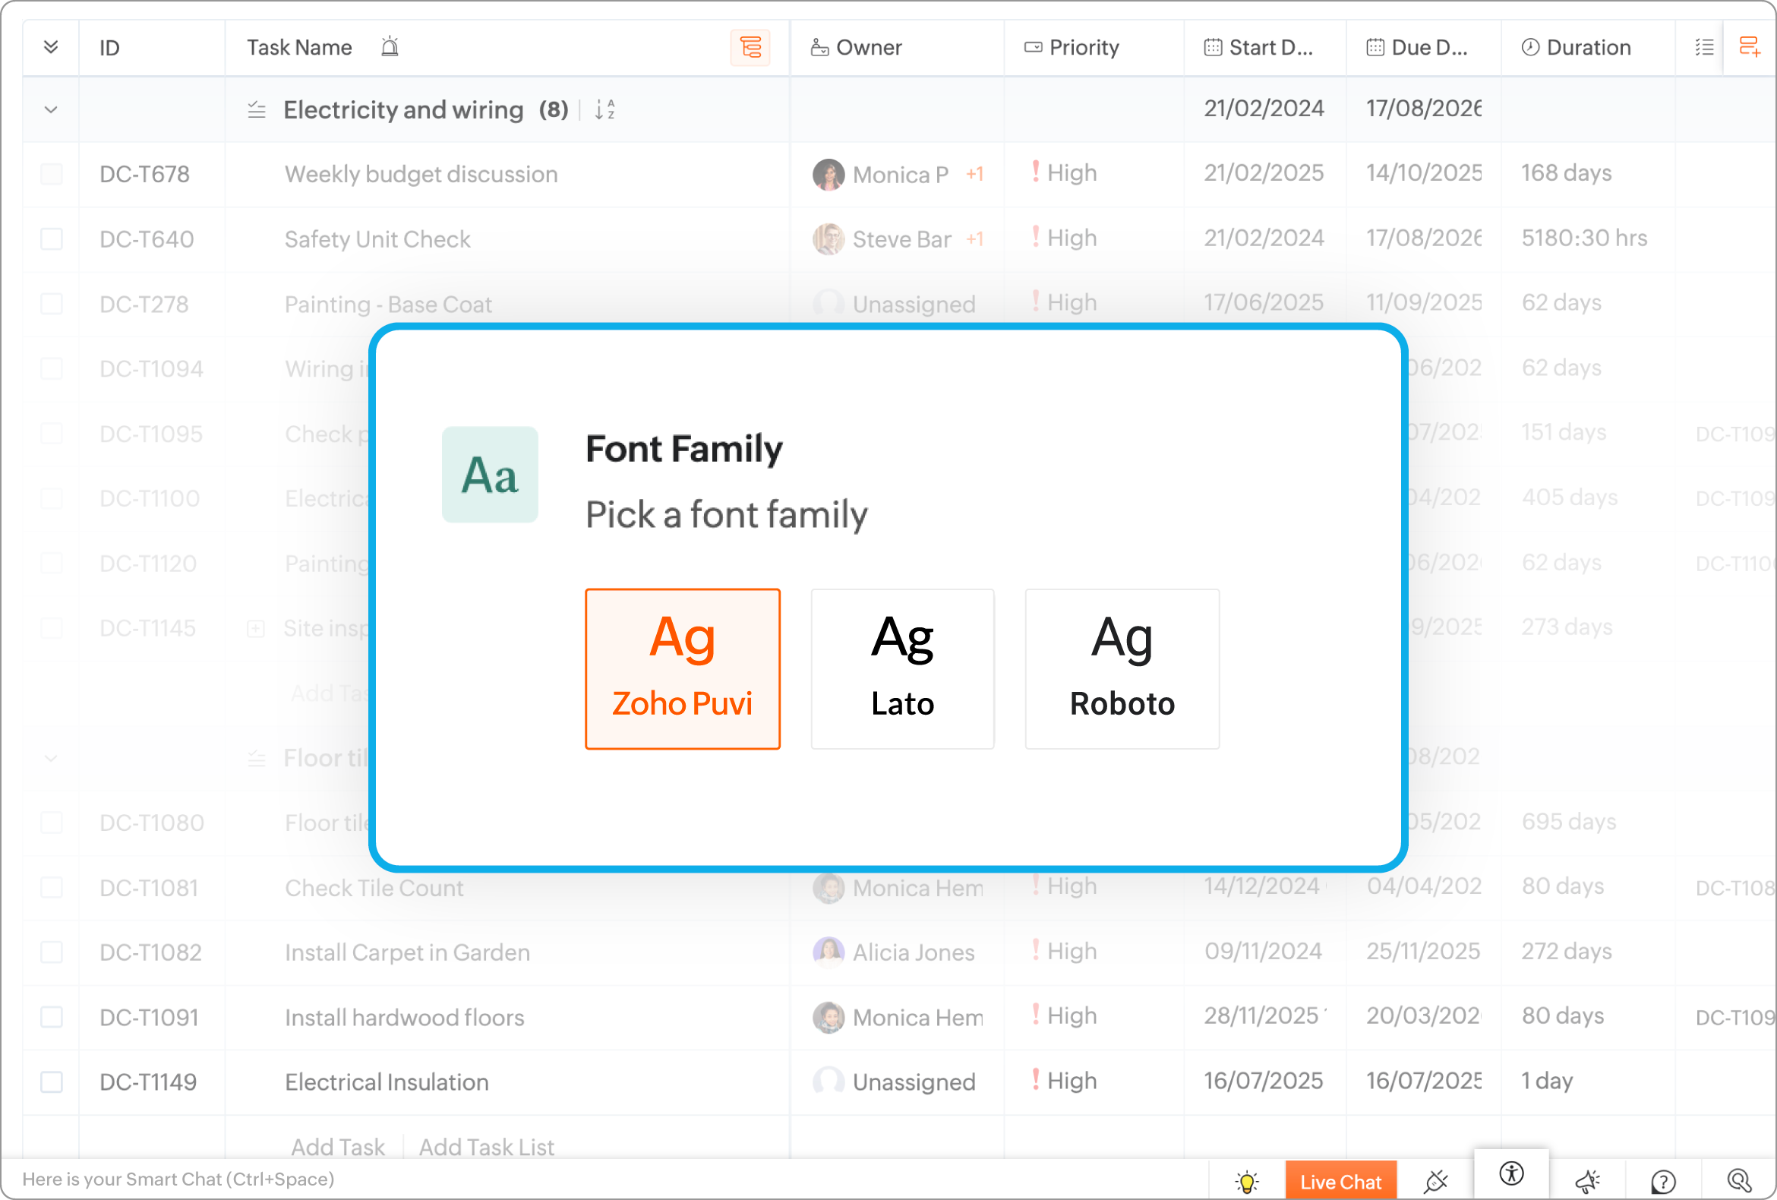This screenshot has width=1777, height=1200.
Task: Open the help question mark icon
Action: [x=1663, y=1182]
